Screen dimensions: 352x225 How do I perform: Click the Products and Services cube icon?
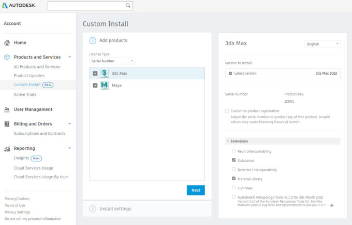[7, 57]
